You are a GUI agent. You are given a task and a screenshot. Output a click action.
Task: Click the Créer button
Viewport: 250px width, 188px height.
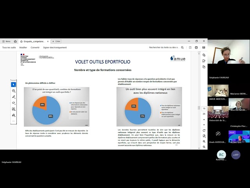coord(56,42)
